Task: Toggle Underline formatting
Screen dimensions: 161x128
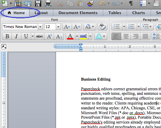Action: pos(26,36)
